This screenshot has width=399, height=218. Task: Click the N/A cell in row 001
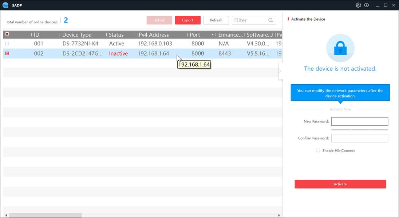pos(224,44)
